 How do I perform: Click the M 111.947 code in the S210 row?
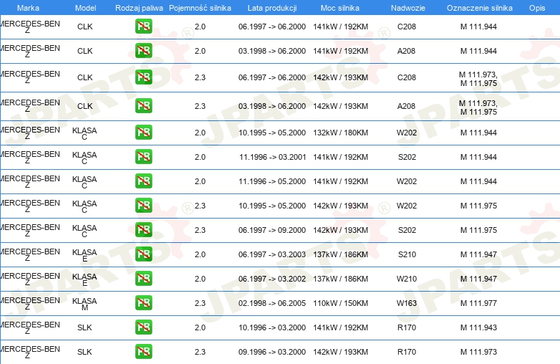[x=478, y=254]
